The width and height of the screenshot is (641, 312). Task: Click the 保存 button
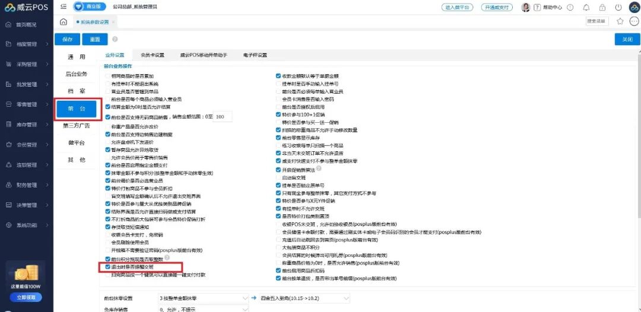[68, 39]
